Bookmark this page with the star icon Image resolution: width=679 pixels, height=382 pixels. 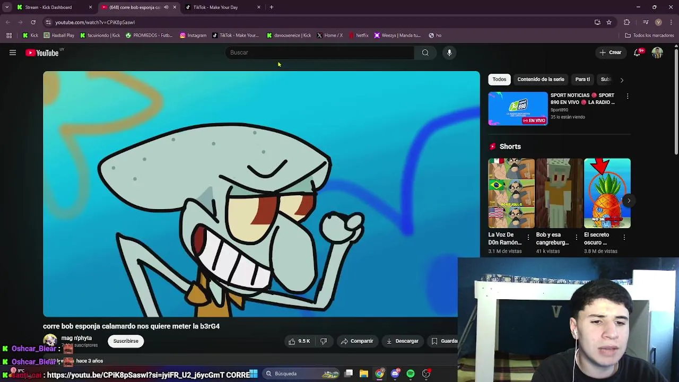pyautogui.click(x=609, y=22)
